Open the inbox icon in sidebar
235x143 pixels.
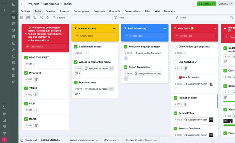click(14, 43)
